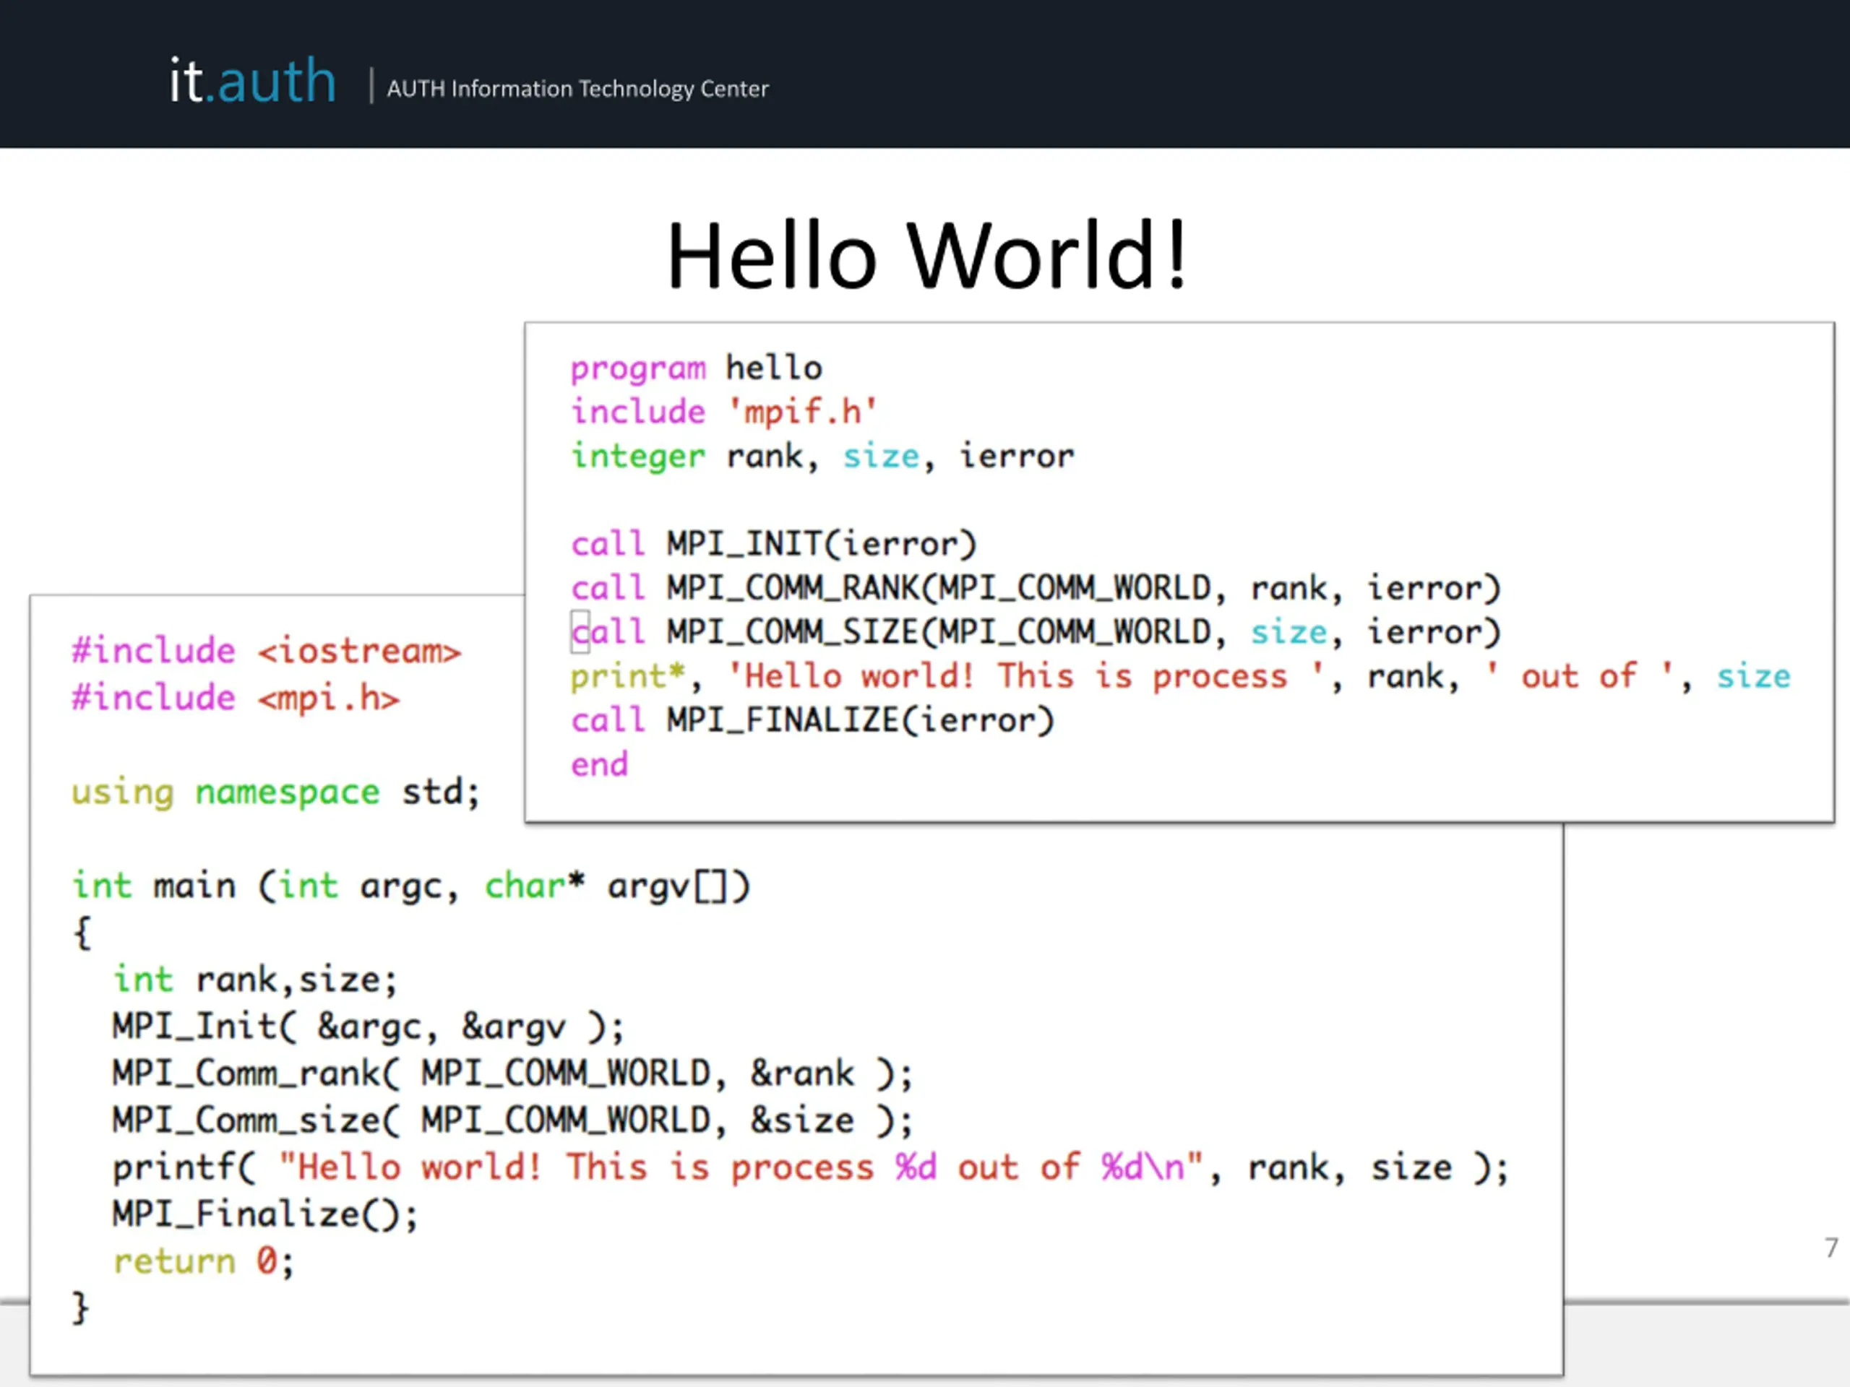Click the call MPI_COMM_SIZE line
This screenshot has width=1850, height=1387.
1036,632
